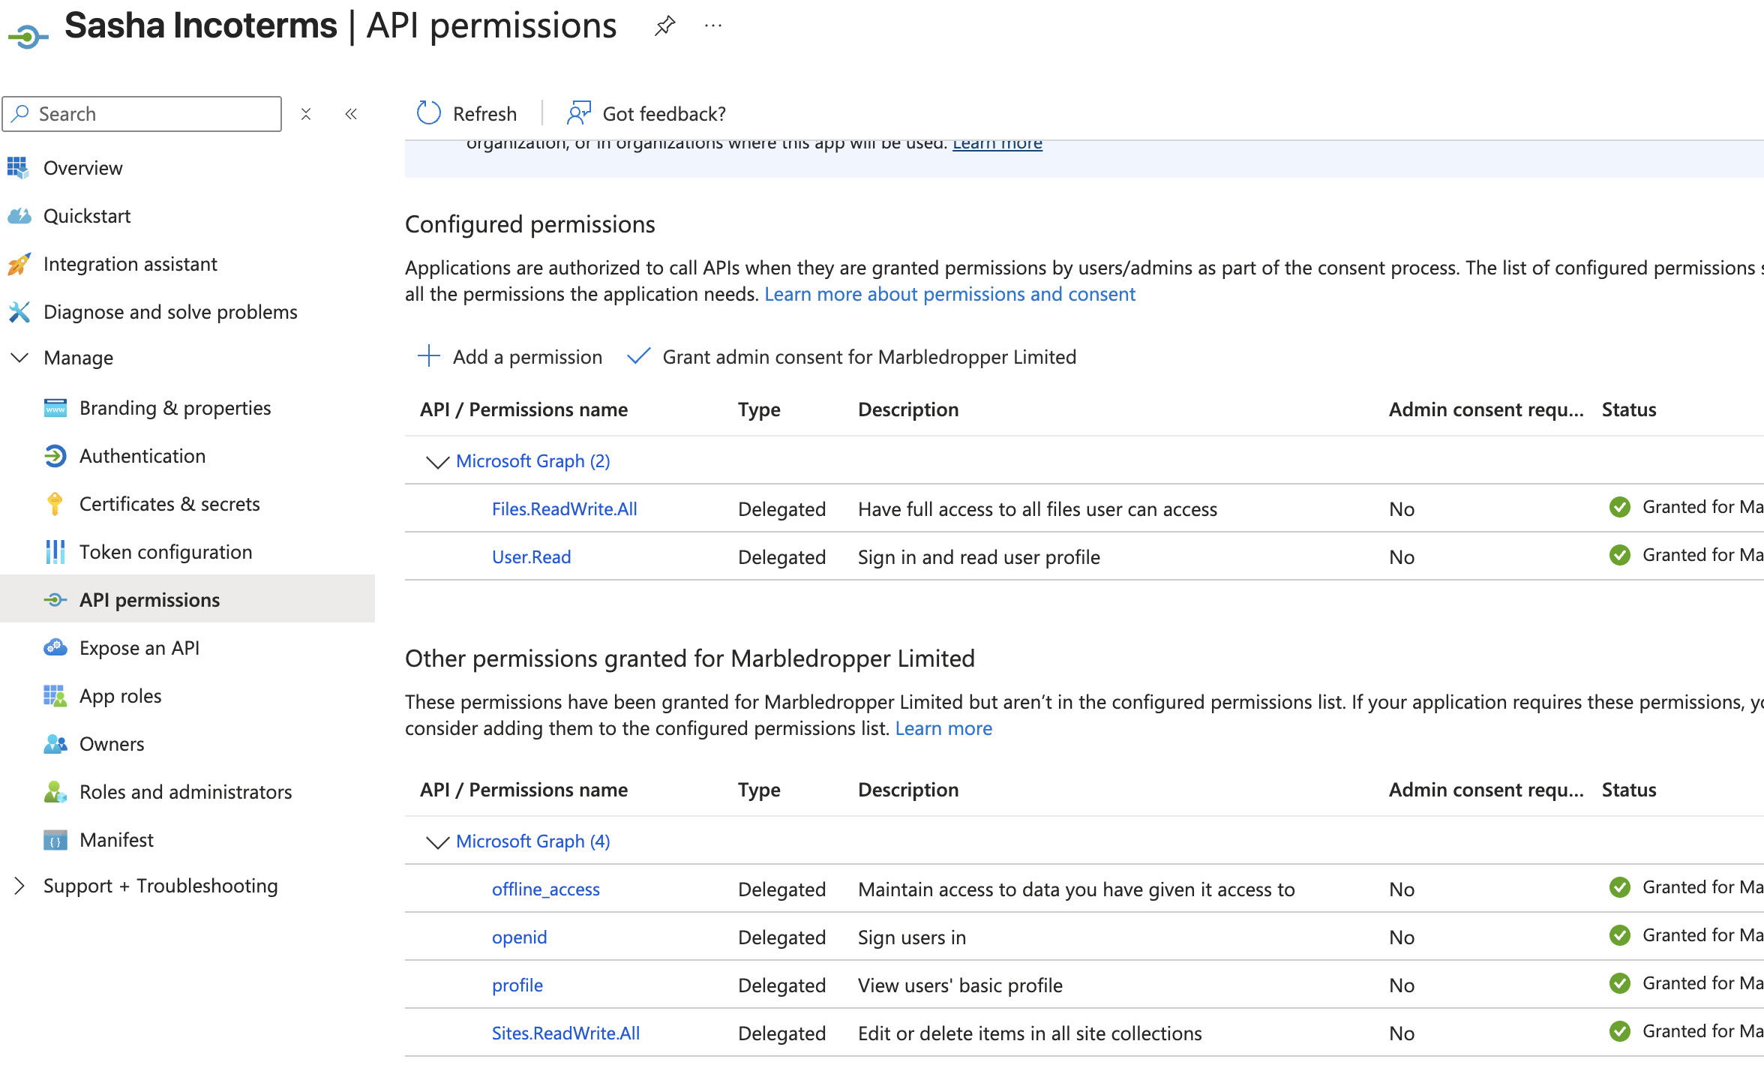Viewport: 1764px width, 1074px height.
Task: Open Certificates & secrets
Action: tap(169, 504)
